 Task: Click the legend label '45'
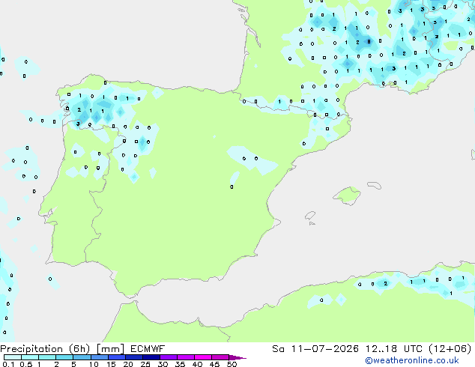pos(214,364)
